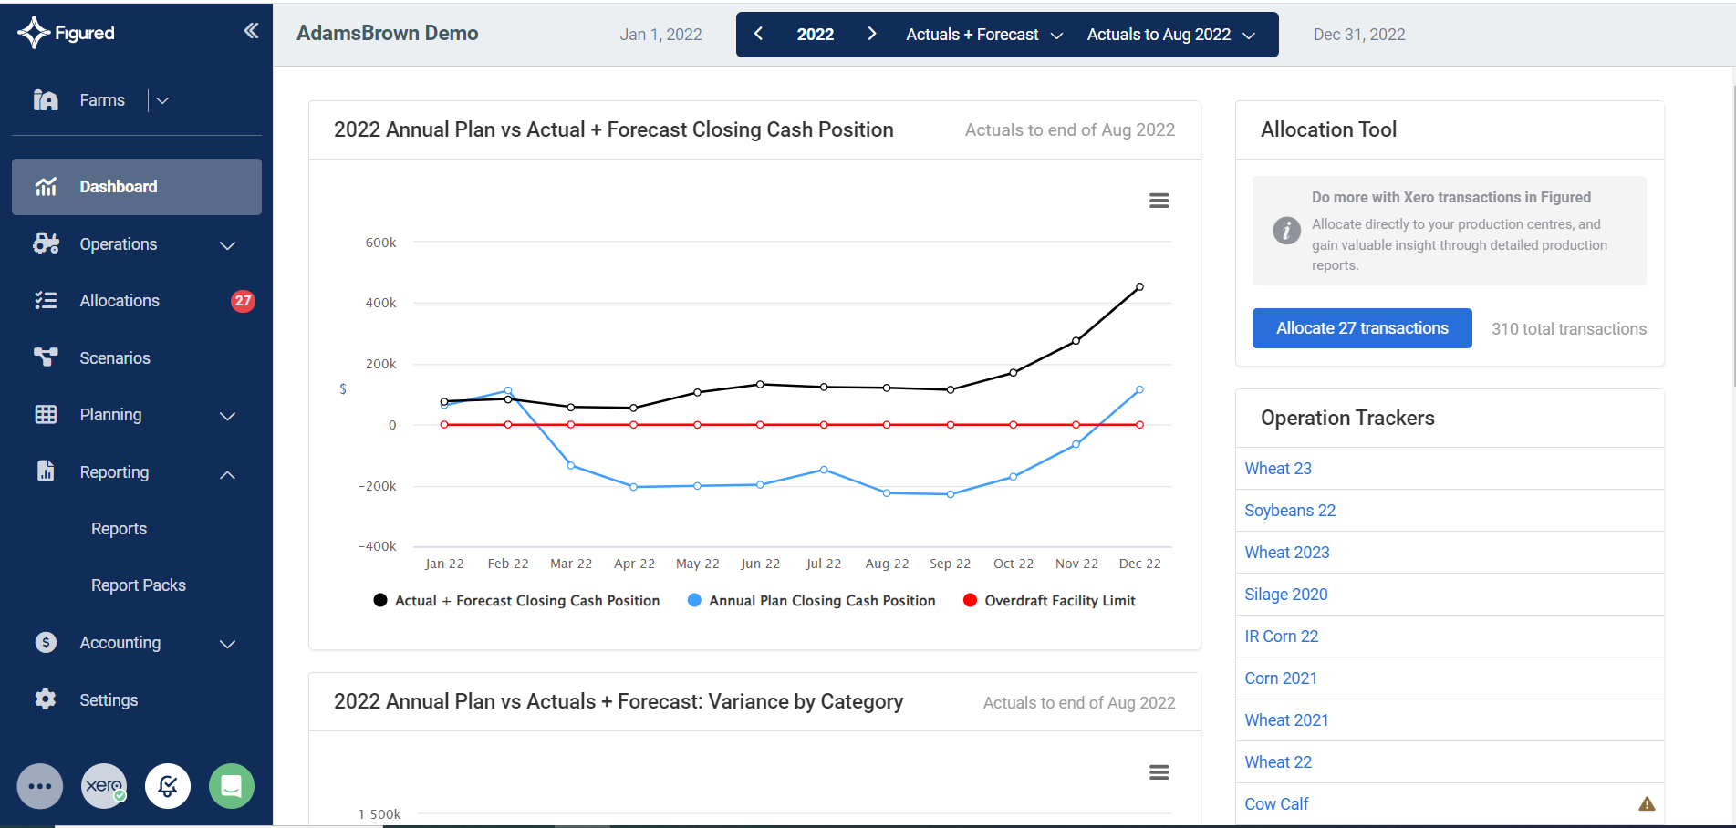
Task: Select the Dashboard icon in the sidebar
Action: click(46, 186)
